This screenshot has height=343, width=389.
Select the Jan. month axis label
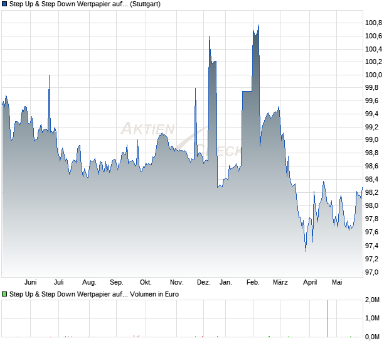point(225,283)
